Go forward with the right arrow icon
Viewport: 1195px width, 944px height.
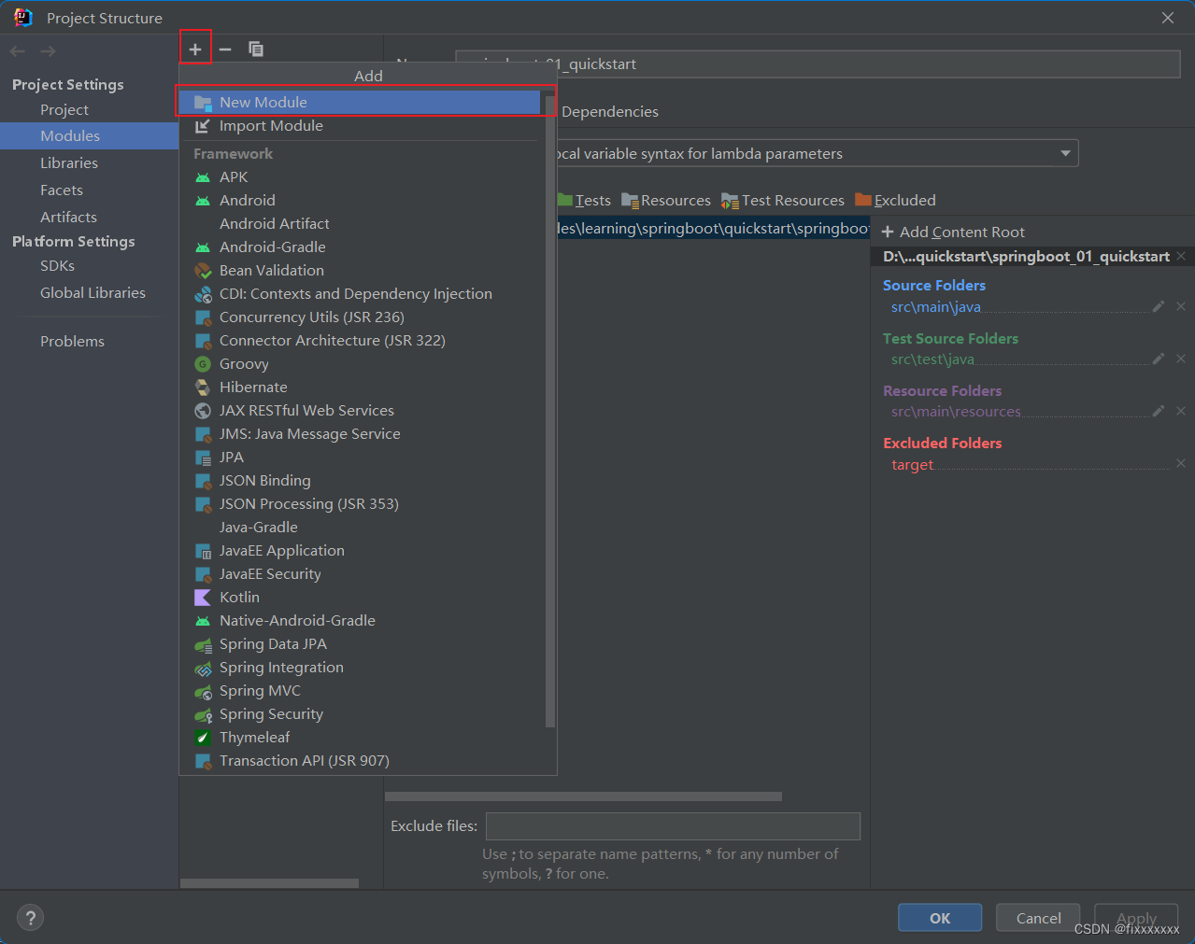click(x=48, y=51)
